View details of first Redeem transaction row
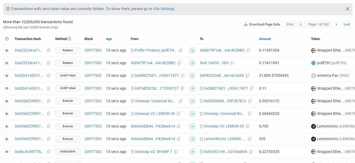The height and width of the screenshot is (163, 355). coord(7,50)
